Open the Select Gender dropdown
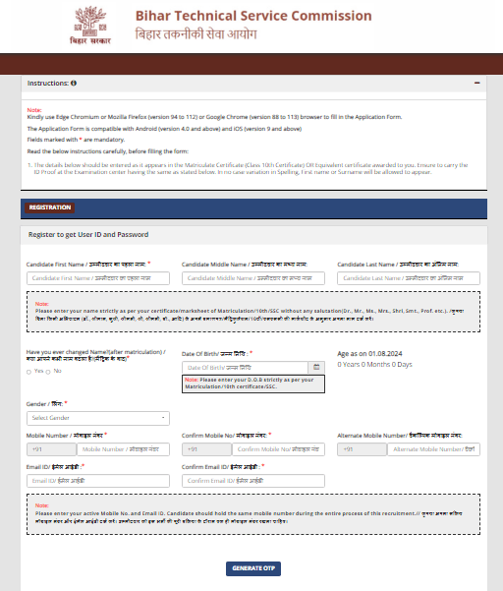Image resolution: width=503 pixels, height=591 pixels. click(98, 418)
